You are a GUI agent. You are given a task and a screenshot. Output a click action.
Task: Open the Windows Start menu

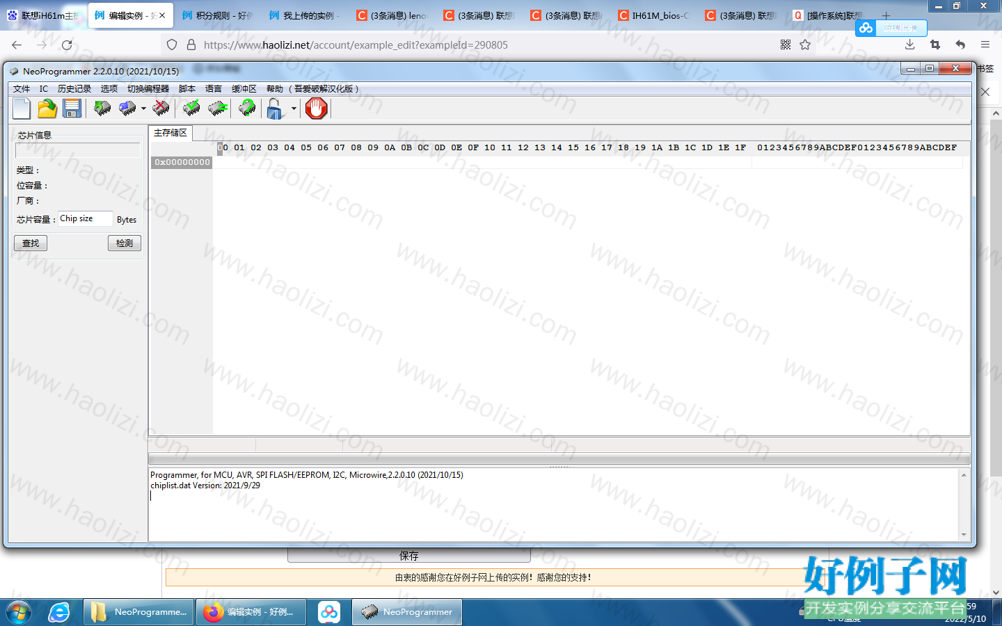[19, 612]
